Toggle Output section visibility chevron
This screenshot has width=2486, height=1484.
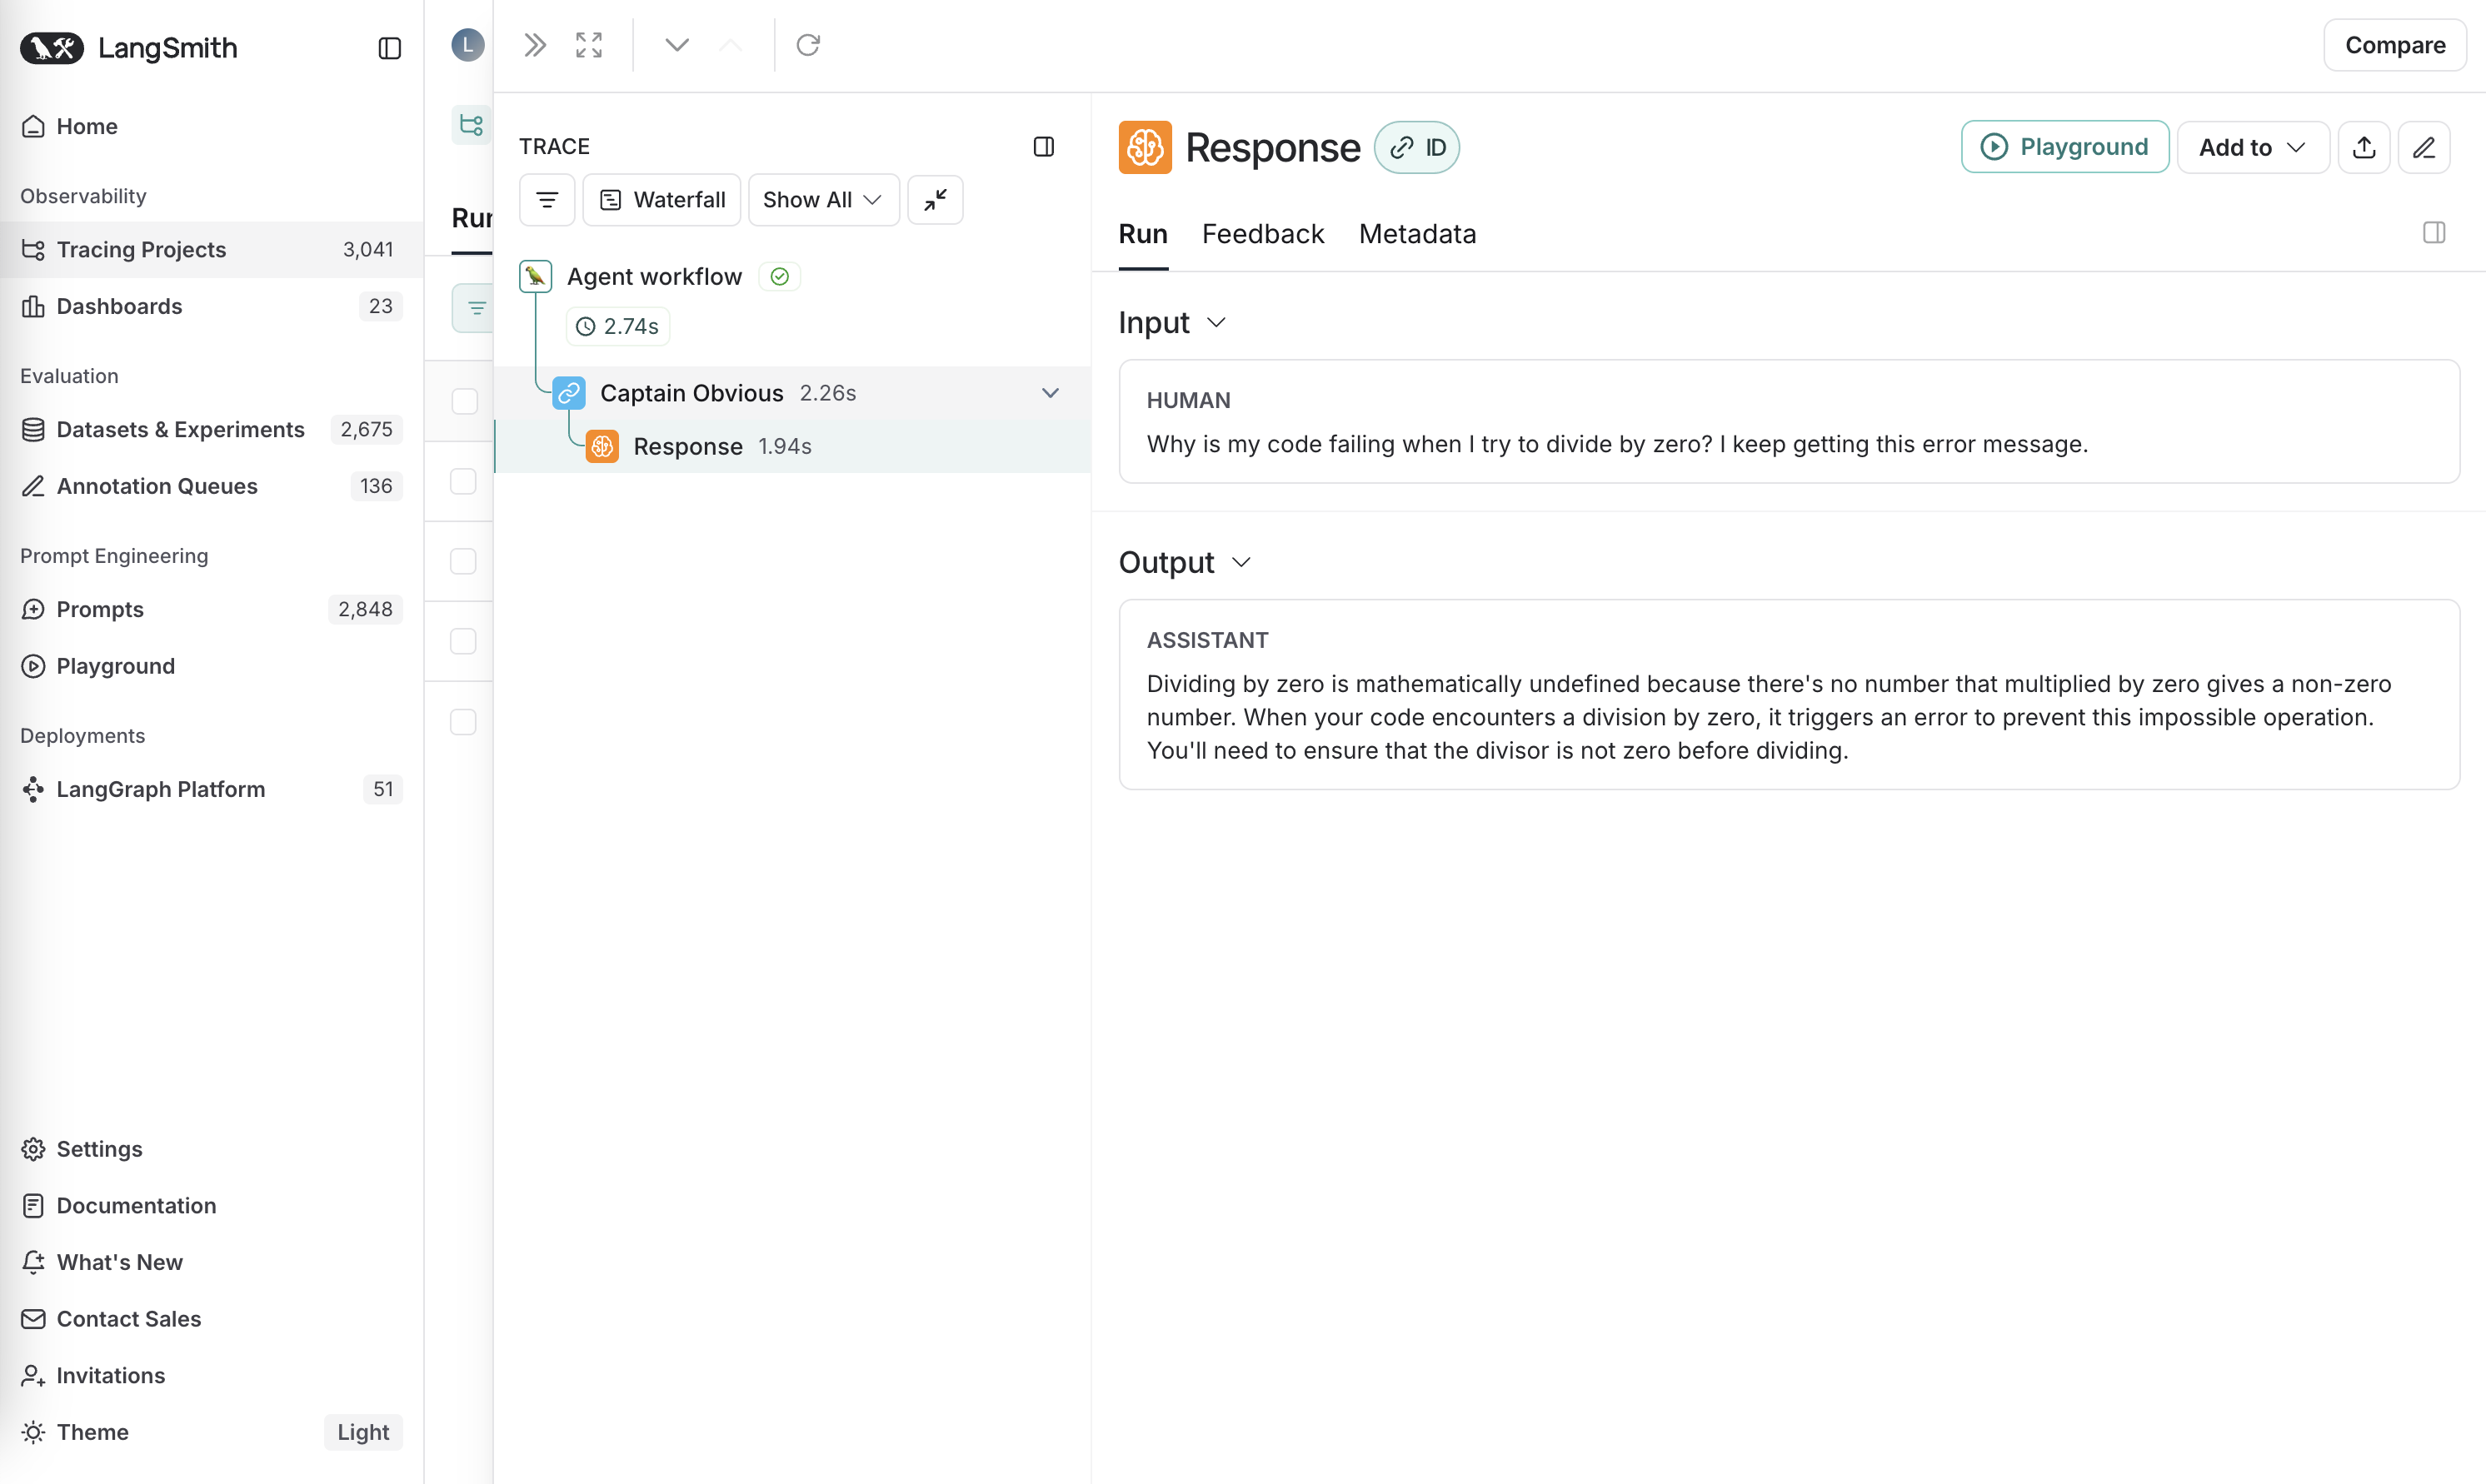click(1242, 562)
